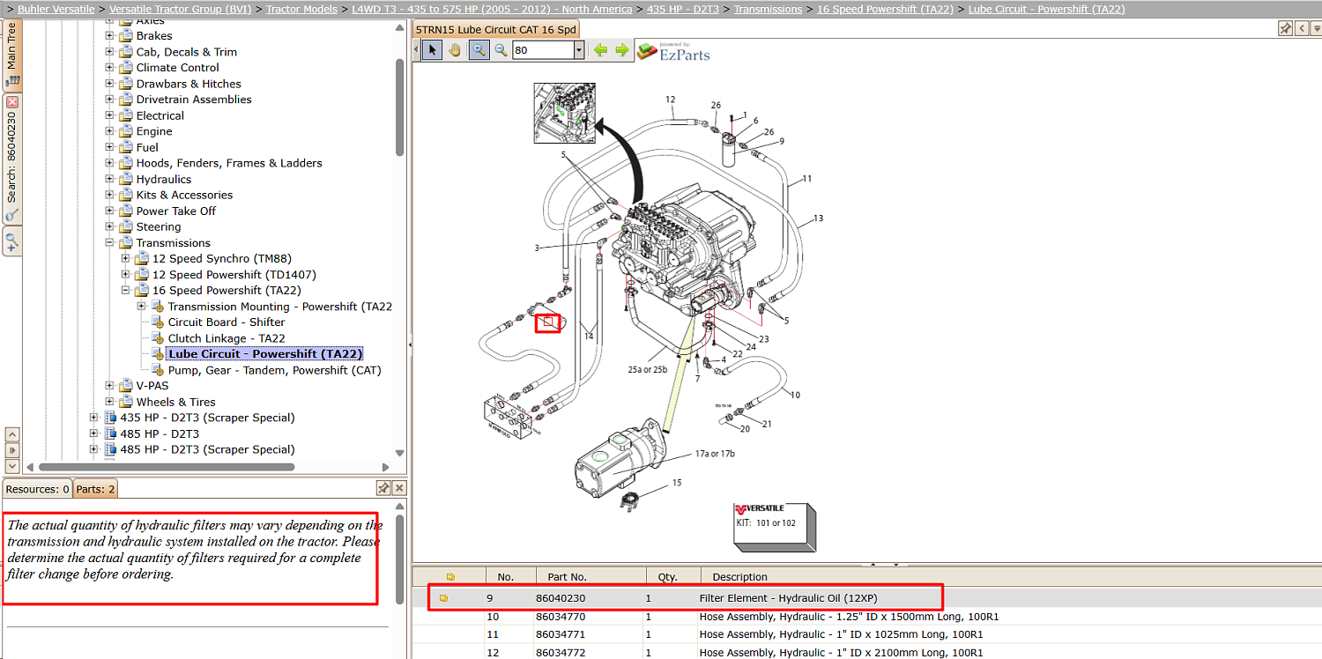Screen dimensions: 1322x659
Task: Expand the Transmission Mounting - Powershift node
Action: click(x=142, y=307)
